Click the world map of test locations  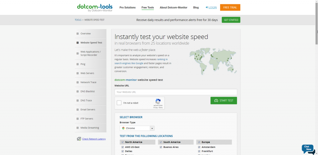point(213,61)
